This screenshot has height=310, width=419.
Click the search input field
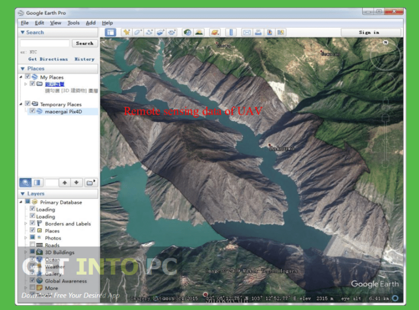tap(45, 43)
